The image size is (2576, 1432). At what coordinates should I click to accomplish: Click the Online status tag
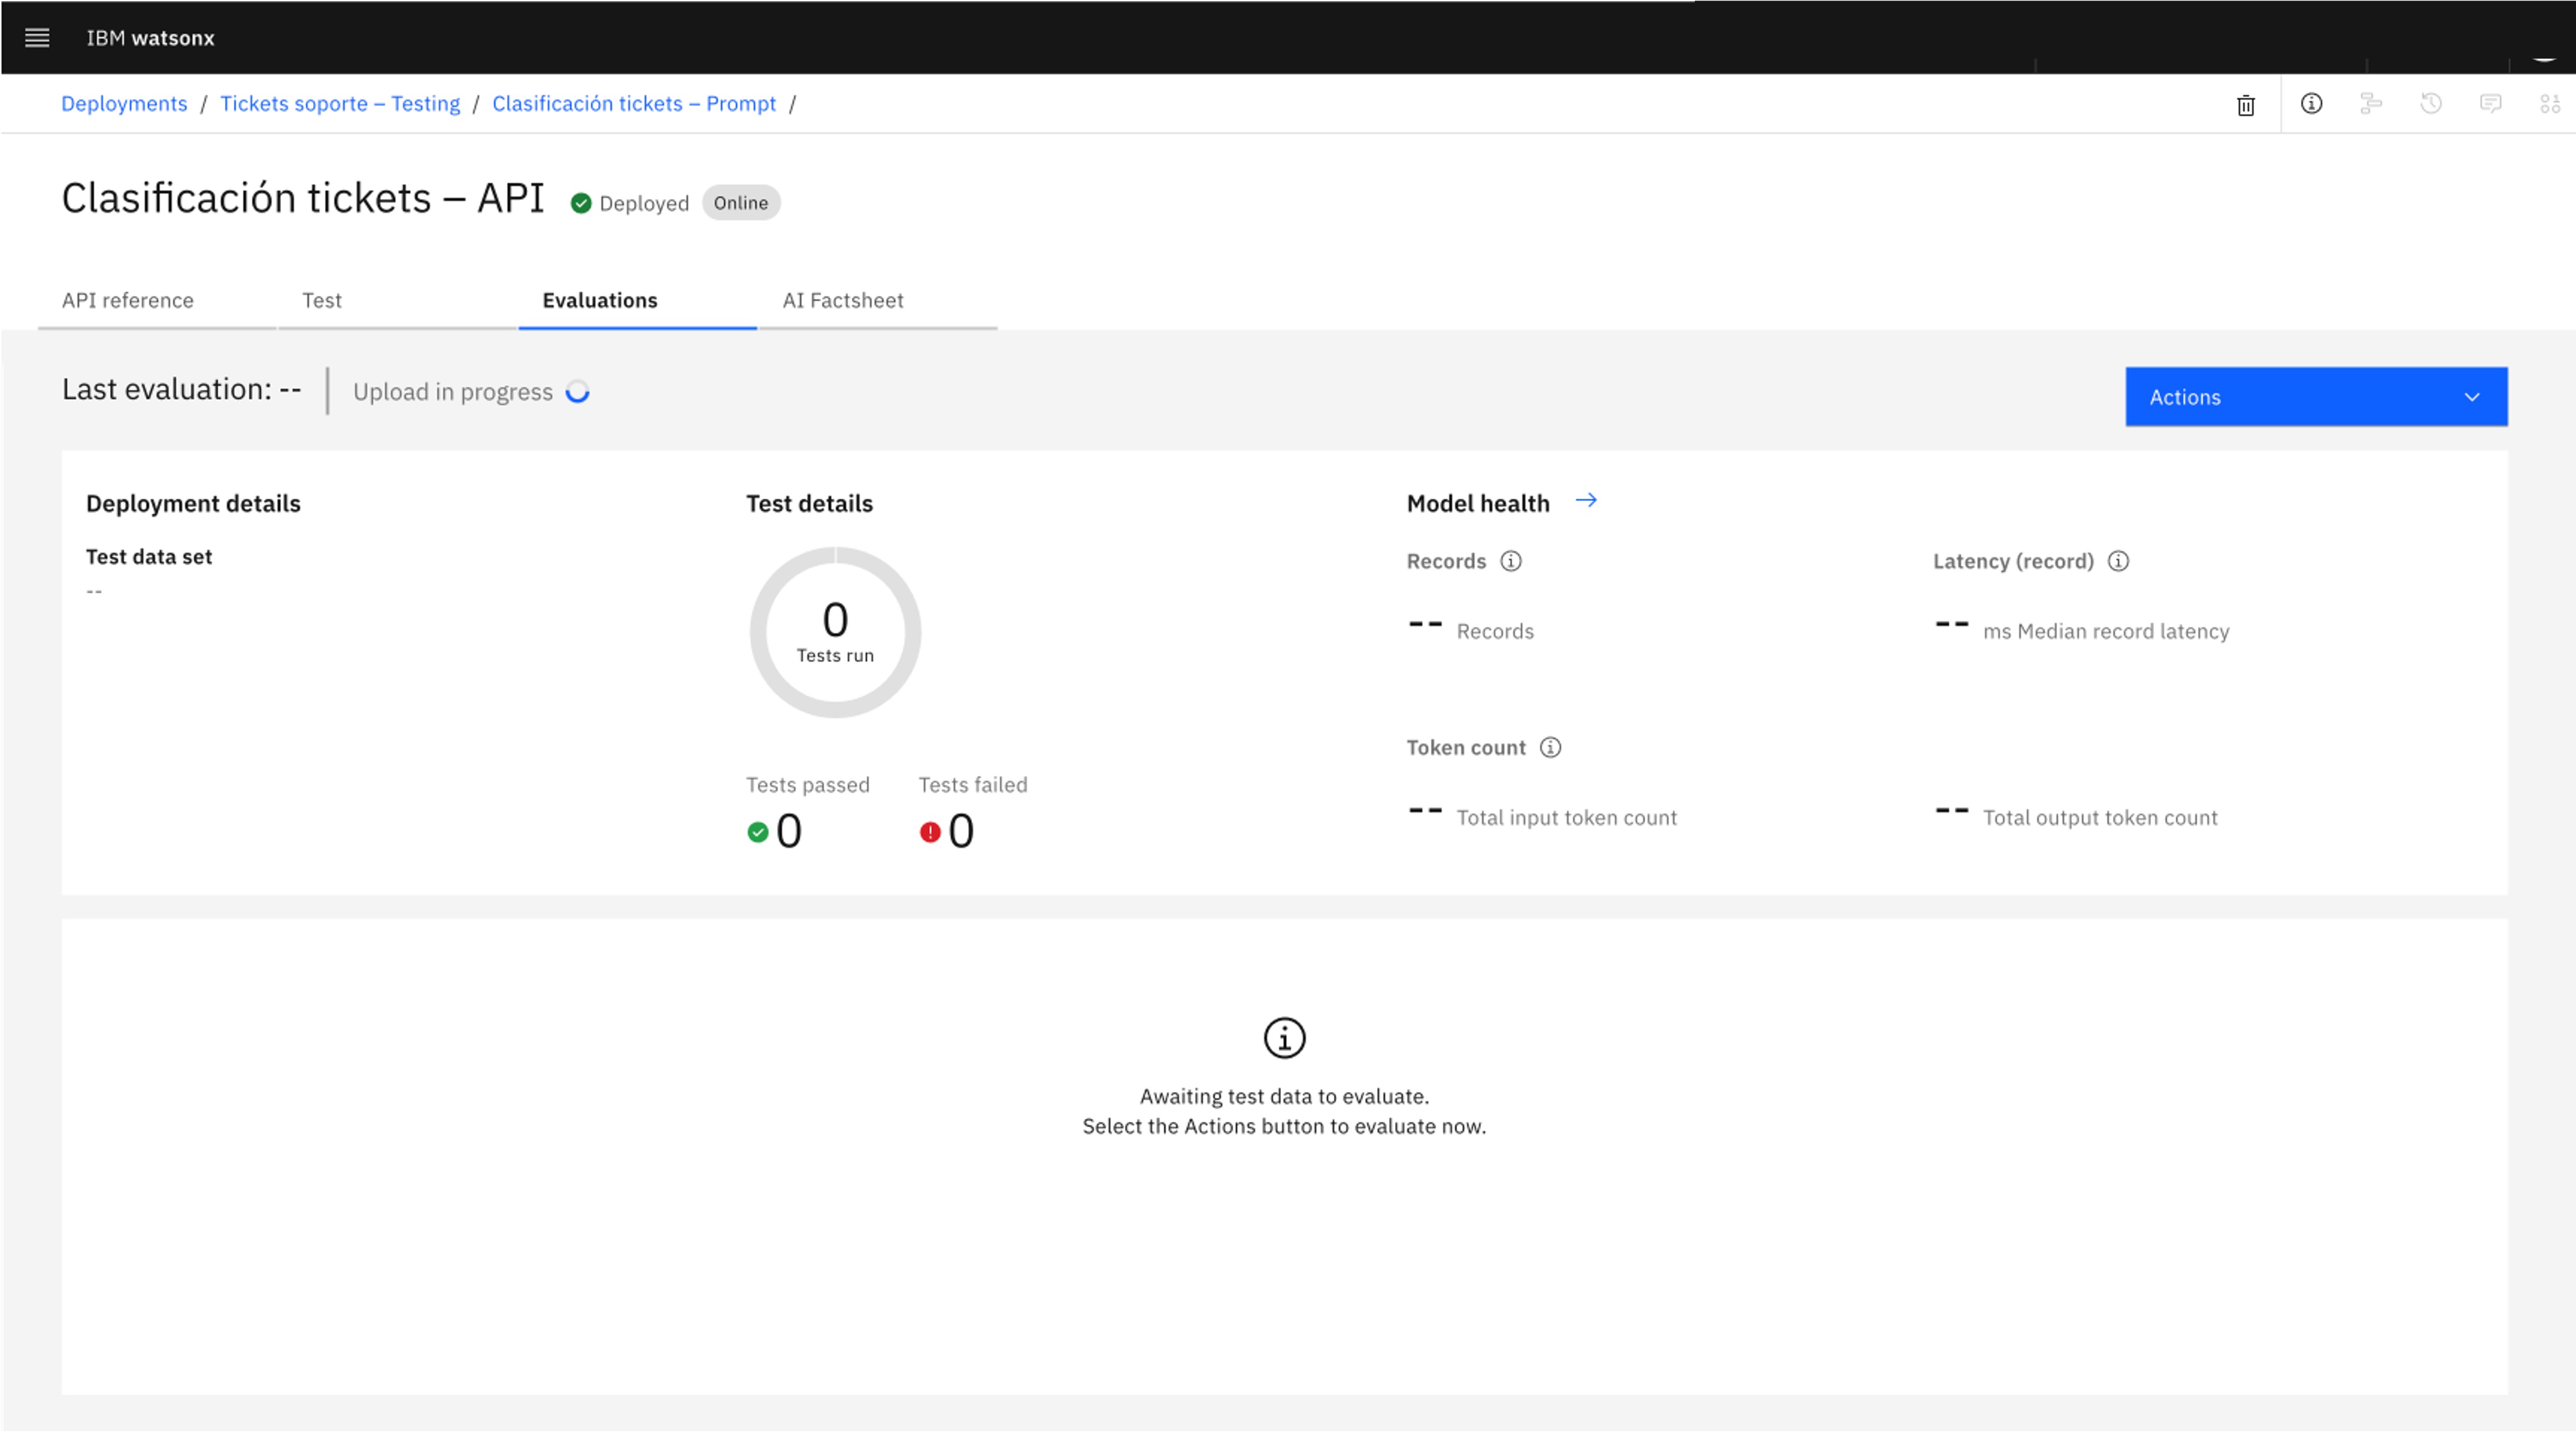(x=741, y=203)
